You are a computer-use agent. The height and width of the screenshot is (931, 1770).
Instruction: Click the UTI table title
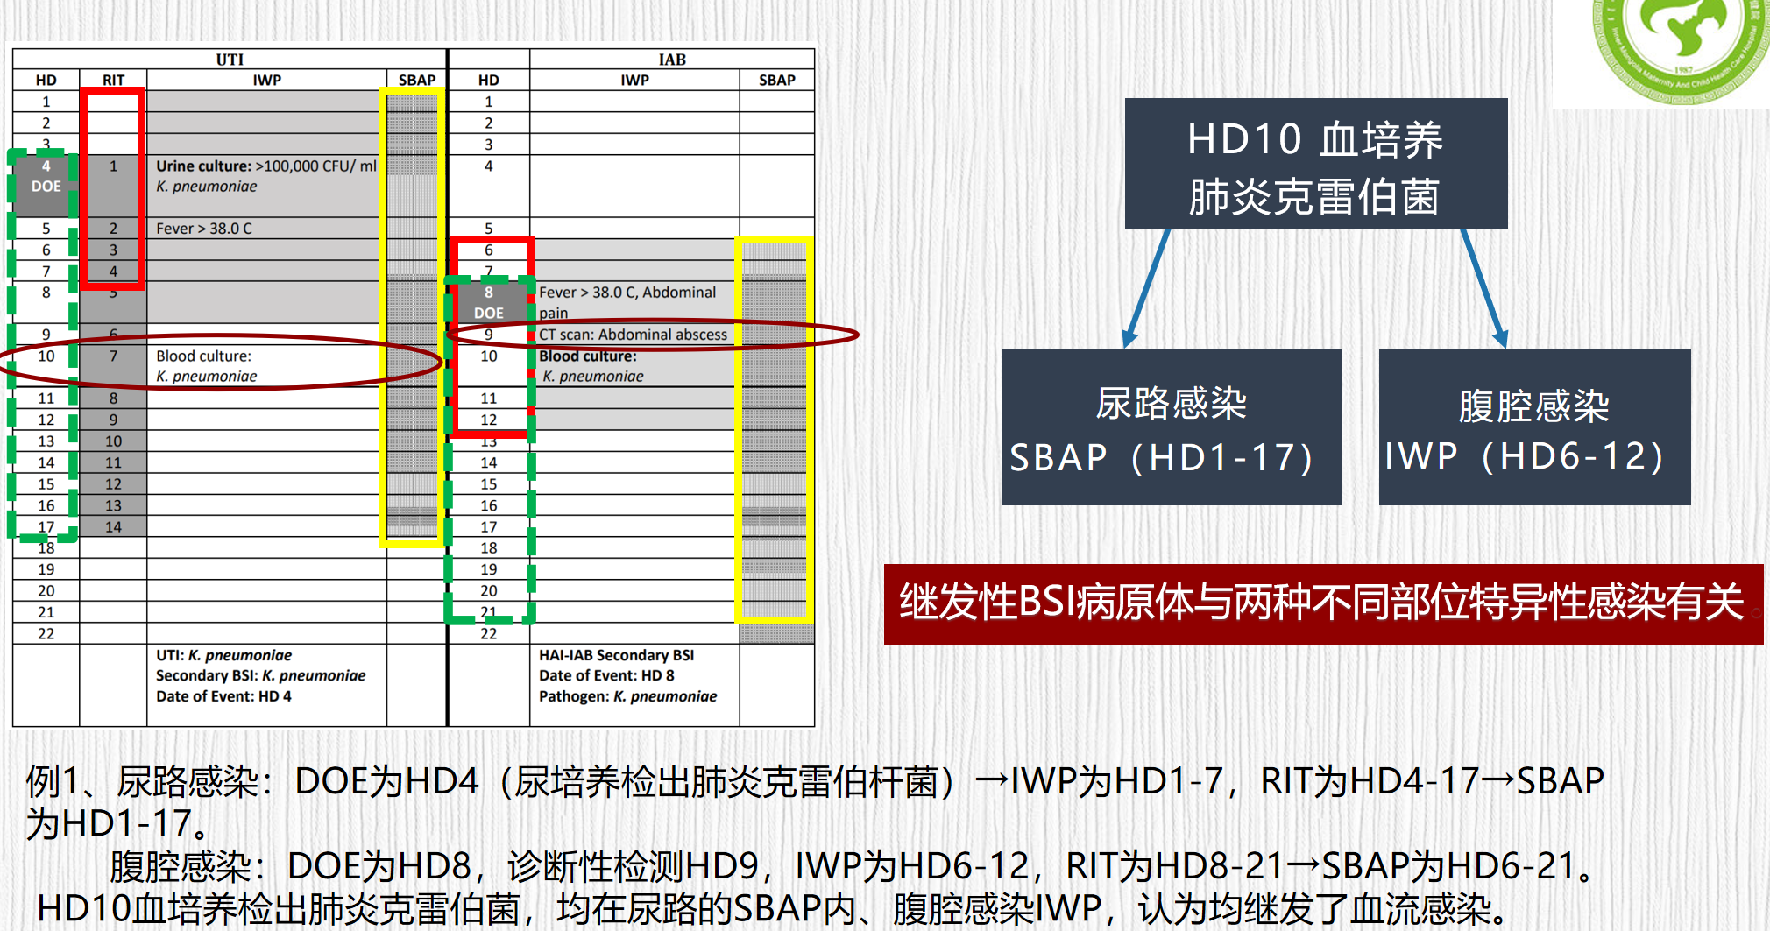230,60
